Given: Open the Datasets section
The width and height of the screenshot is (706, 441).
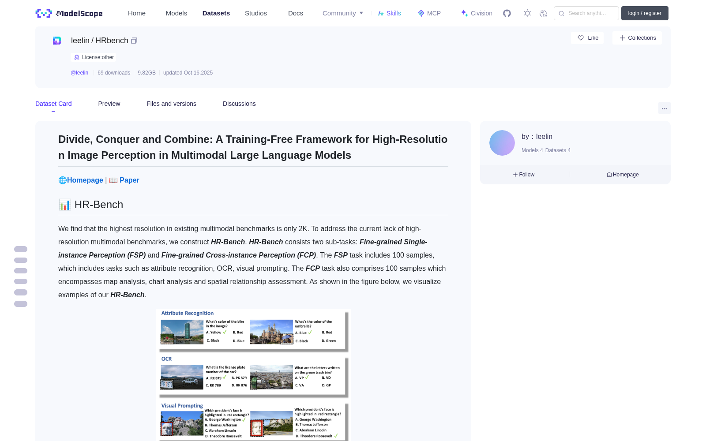Looking at the screenshot, I should 216,13.
